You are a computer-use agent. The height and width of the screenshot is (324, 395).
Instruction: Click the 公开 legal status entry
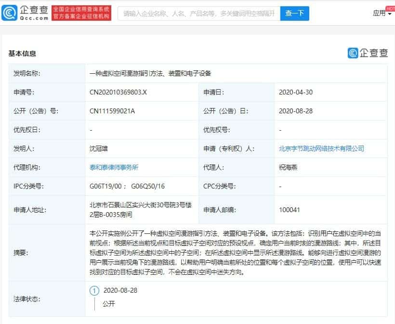coord(109,304)
